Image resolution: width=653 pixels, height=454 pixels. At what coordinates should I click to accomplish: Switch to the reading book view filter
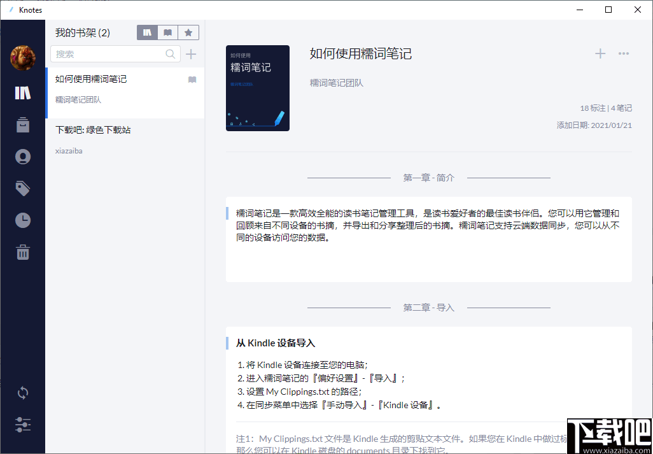tap(167, 32)
